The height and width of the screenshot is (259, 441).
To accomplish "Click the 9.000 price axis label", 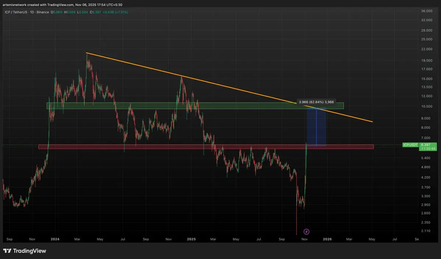I will click(426, 118).
